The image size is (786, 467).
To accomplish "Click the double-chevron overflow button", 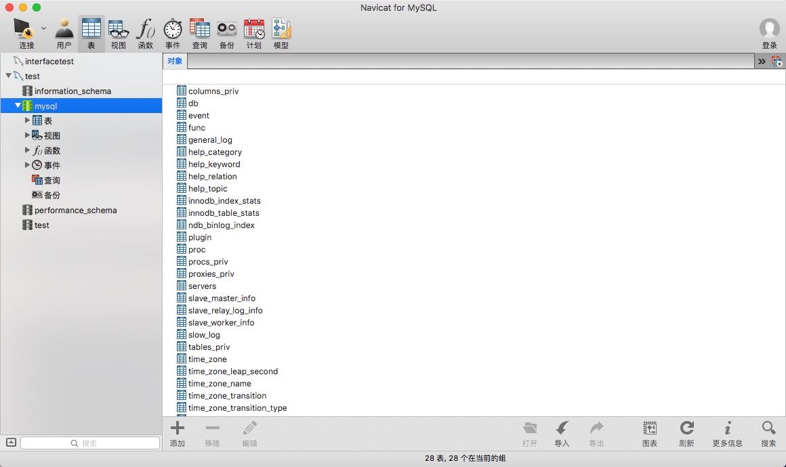I will [x=762, y=62].
